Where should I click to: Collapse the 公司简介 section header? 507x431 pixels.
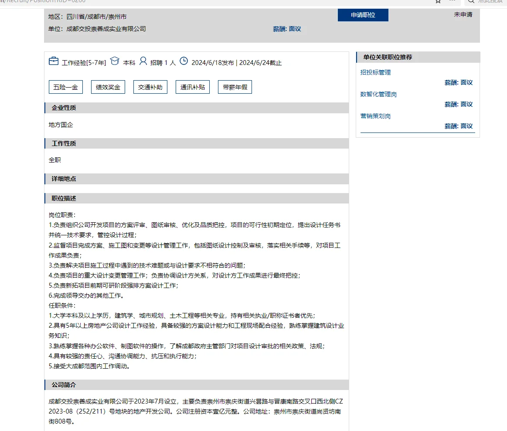point(61,384)
